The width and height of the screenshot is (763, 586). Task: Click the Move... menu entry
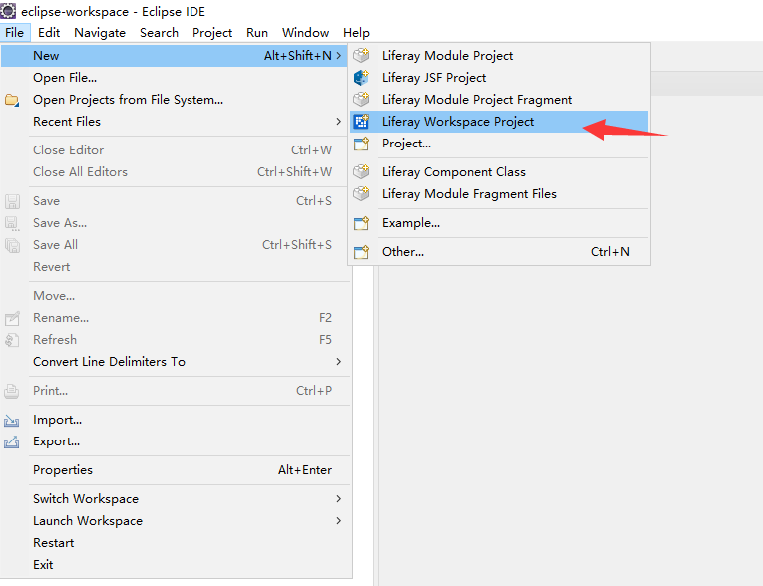176,296
